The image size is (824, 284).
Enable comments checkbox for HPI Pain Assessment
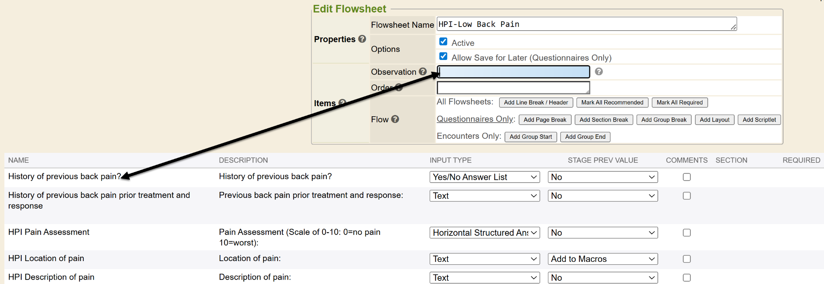(x=687, y=233)
